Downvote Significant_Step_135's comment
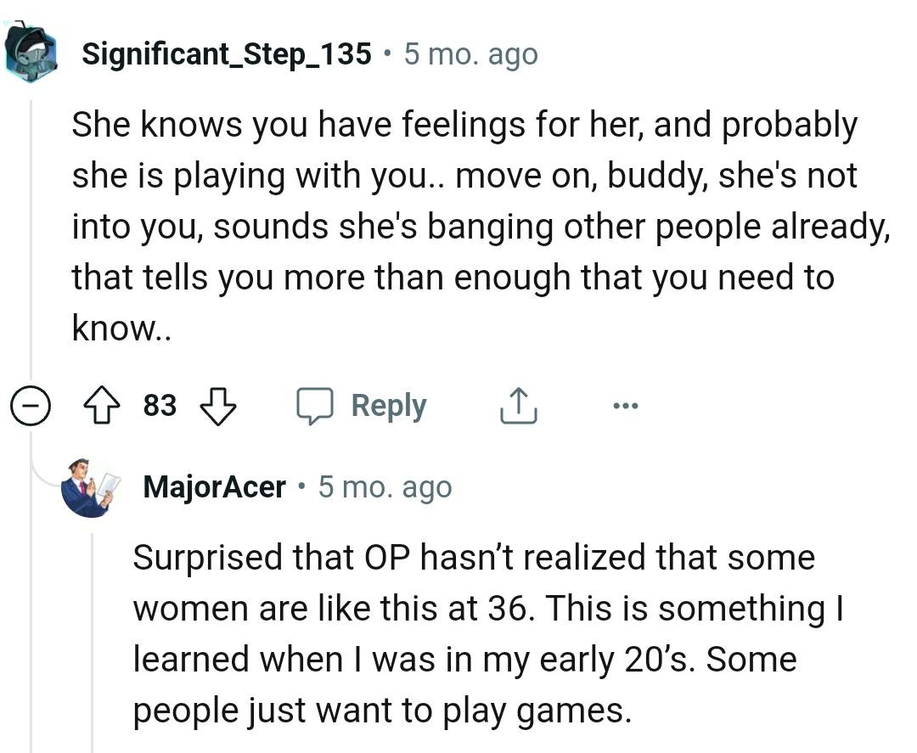 pyautogui.click(x=220, y=405)
